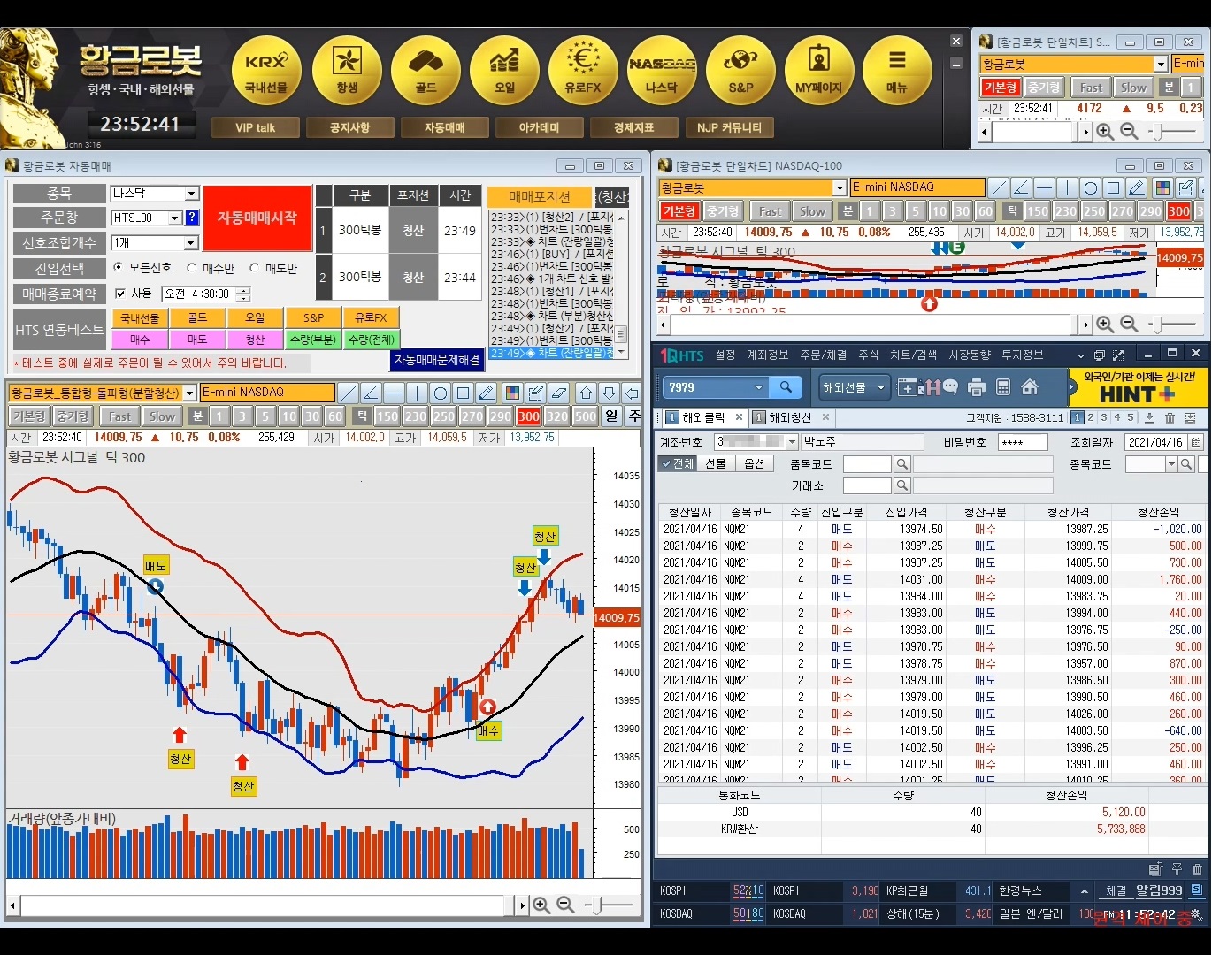Open the KRX 국내선물 gold button

click(x=266, y=71)
